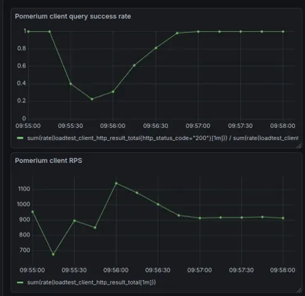Image resolution: width=305 pixels, height=296 pixels.
Task: Click the resize handle of client RPS panel
Action: click(299, 290)
